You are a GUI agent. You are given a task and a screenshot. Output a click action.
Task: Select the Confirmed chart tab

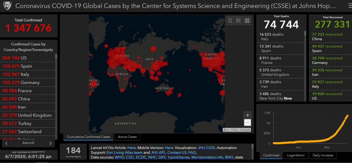(x=271, y=155)
